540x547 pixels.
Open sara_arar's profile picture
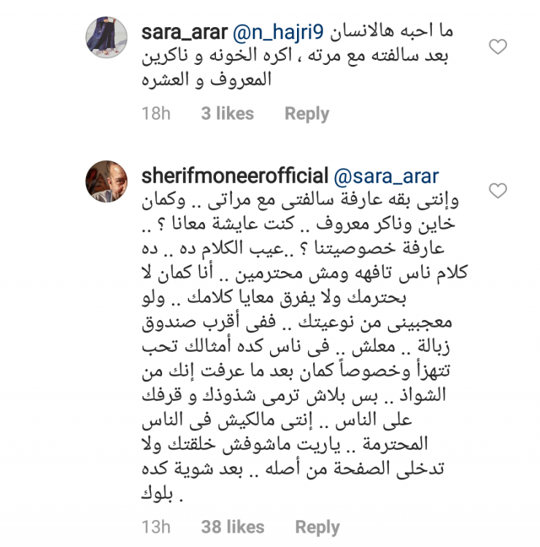(x=107, y=39)
